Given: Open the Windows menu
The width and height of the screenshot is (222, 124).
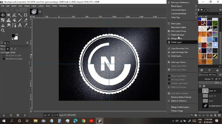Looking at the screenshot, I should click(x=63, y=6).
